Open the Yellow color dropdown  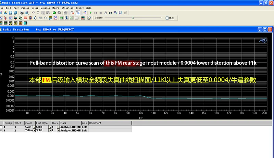(34, 130)
